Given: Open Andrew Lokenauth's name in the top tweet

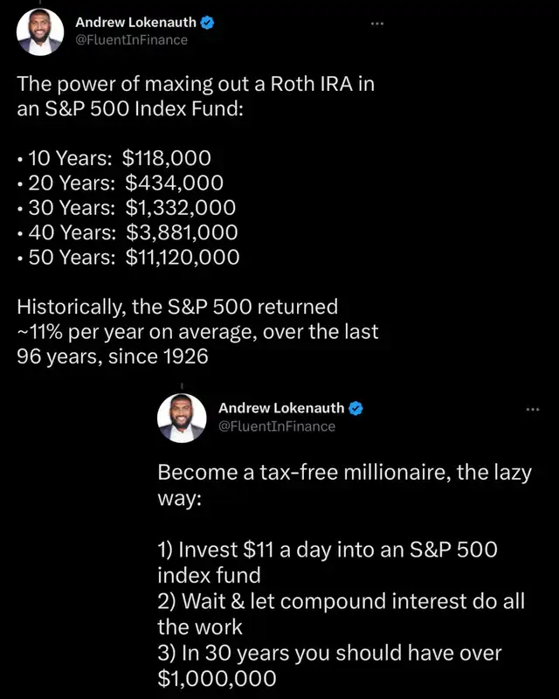Looking at the screenshot, I should click(x=135, y=23).
